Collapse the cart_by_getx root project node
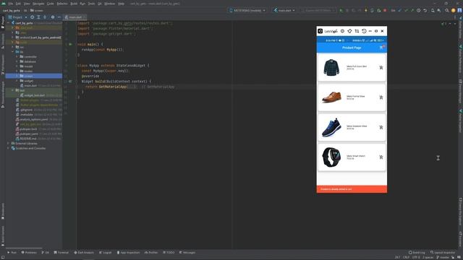 (8, 23)
